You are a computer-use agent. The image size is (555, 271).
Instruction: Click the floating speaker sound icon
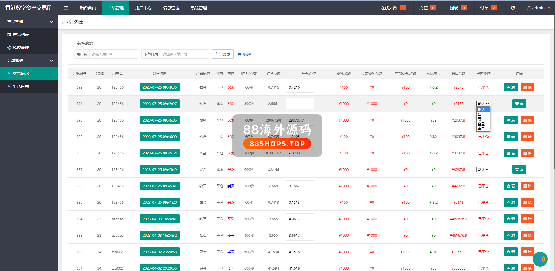540,259
